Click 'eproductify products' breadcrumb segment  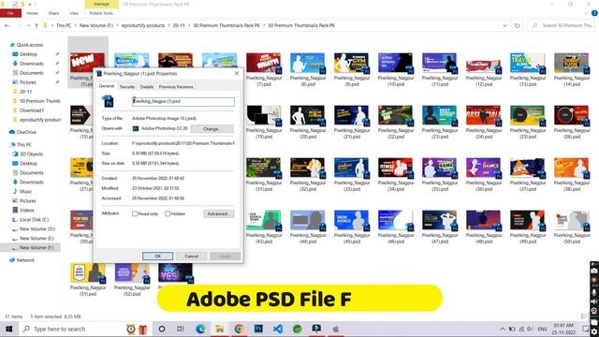143,25
